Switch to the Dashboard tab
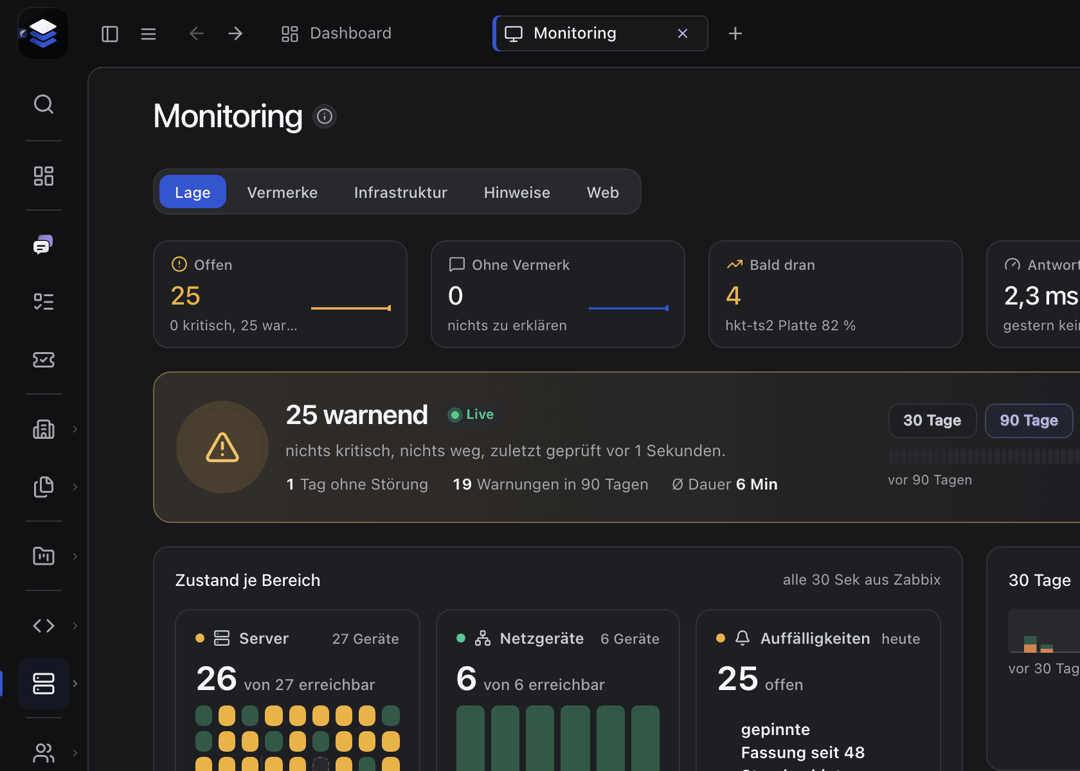Screen dimensions: 1080x771 pyautogui.click(x=336, y=33)
